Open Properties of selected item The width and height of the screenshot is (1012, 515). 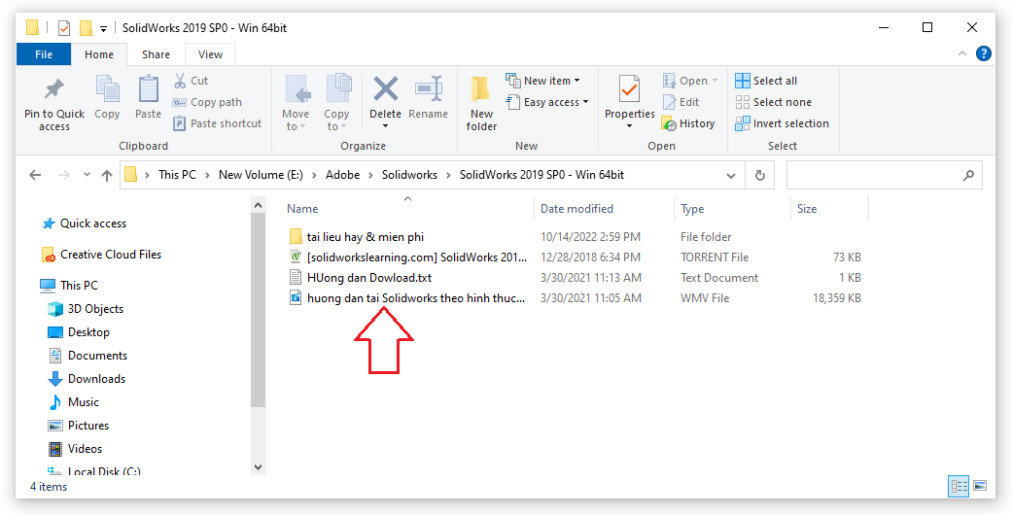click(x=629, y=90)
